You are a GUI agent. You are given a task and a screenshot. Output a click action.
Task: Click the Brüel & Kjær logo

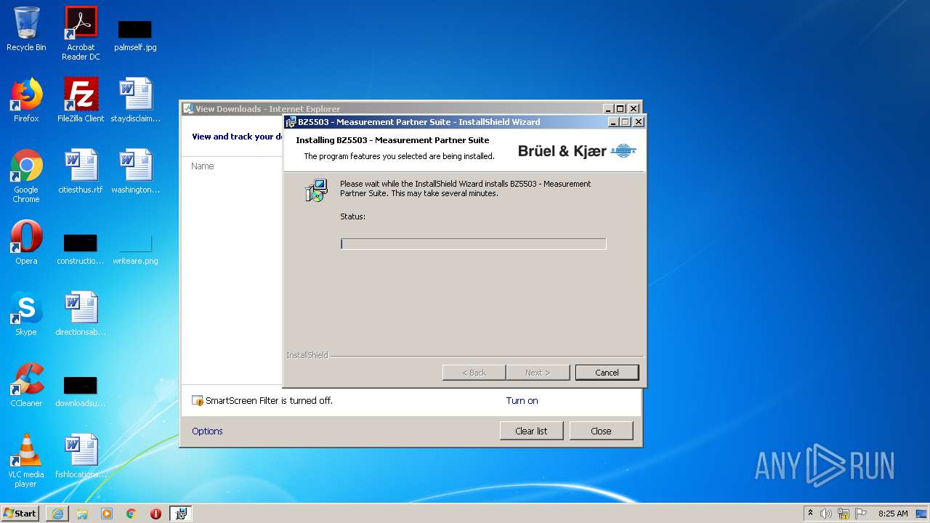point(577,151)
